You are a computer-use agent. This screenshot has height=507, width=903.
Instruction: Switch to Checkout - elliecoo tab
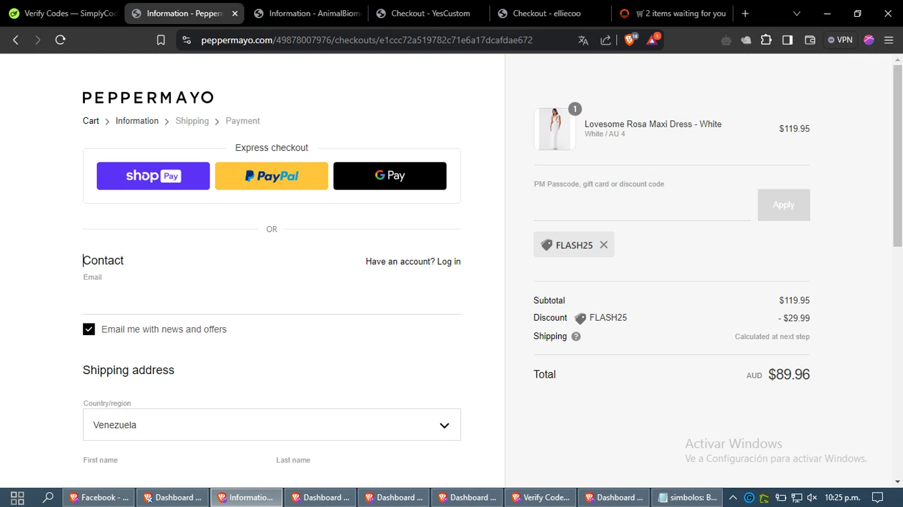tap(550, 13)
